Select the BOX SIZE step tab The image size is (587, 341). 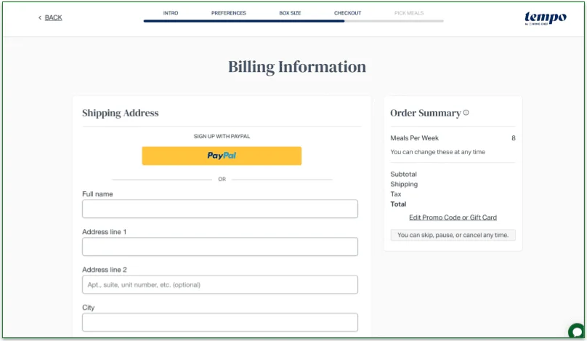[290, 13]
